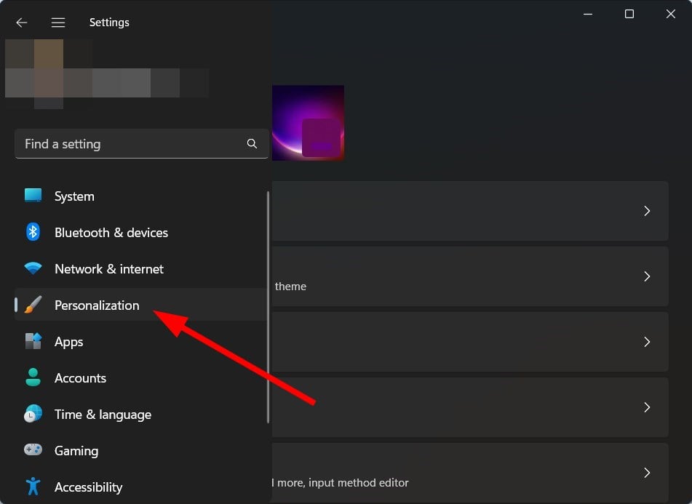Open Accounts settings

(140, 378)
